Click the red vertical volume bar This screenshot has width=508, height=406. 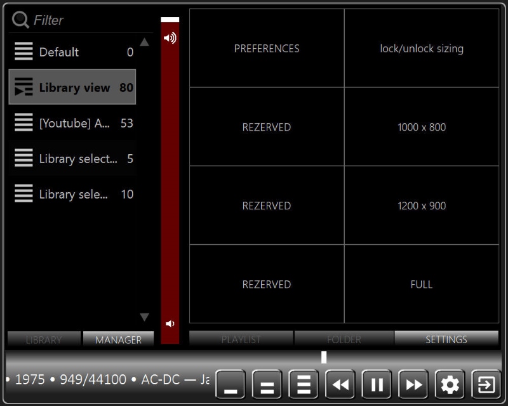point(170,181)
